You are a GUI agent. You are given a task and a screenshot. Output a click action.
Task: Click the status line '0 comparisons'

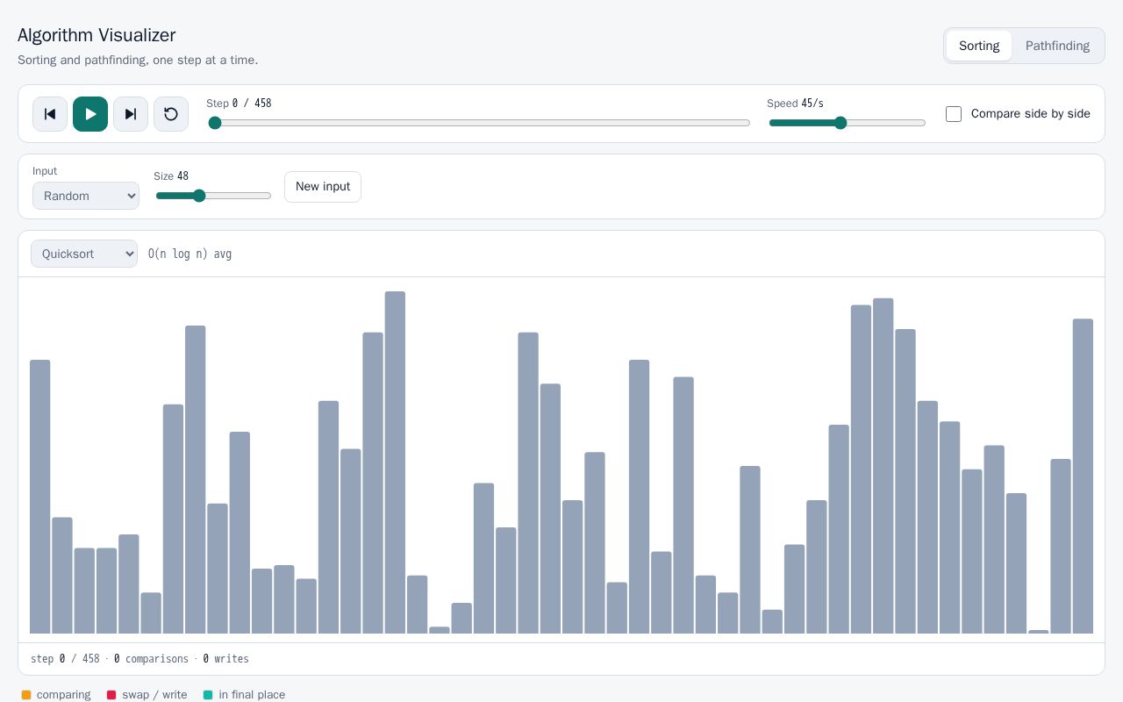pos(151,659)
